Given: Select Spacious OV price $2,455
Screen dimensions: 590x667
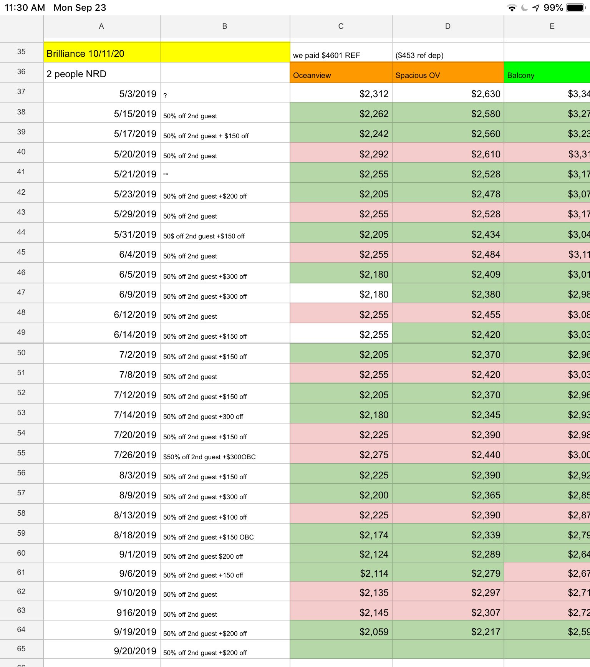Looking at the screenshot, I should pos(448,313).
